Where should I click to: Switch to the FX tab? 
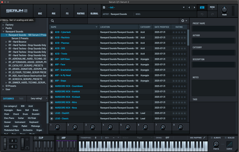67,11
